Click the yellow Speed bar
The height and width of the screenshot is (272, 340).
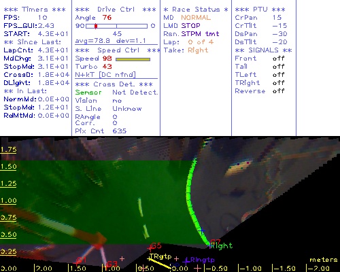(x=133, y=59)
